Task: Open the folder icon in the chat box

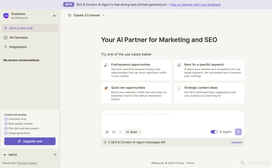Action: [x=114, y=132]
